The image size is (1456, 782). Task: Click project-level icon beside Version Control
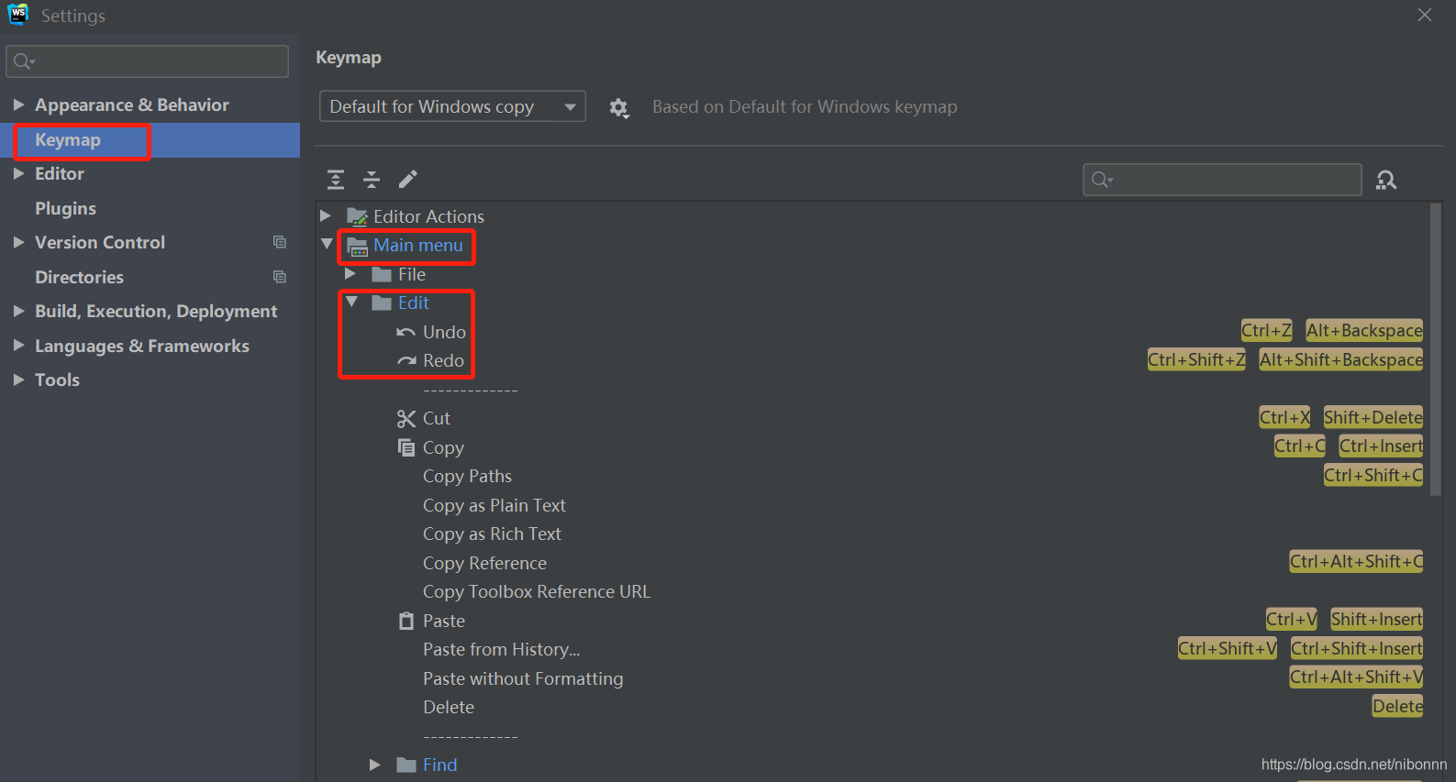tap(280, 242)
